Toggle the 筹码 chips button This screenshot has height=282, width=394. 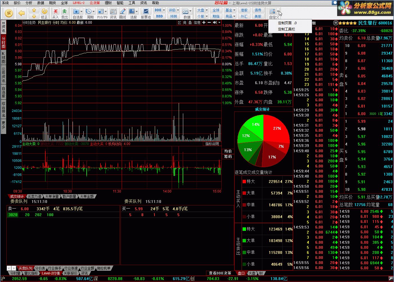pyautogui.click(x=228, y=156)
